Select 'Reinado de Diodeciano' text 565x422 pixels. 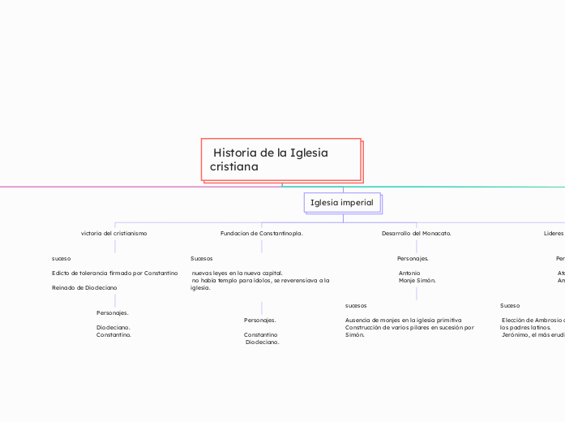tap(84, 287)
